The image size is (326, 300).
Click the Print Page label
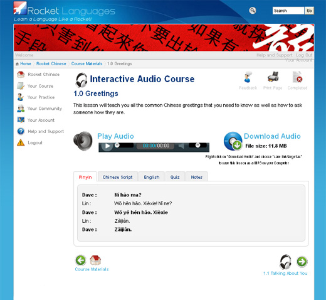(273, 88)
